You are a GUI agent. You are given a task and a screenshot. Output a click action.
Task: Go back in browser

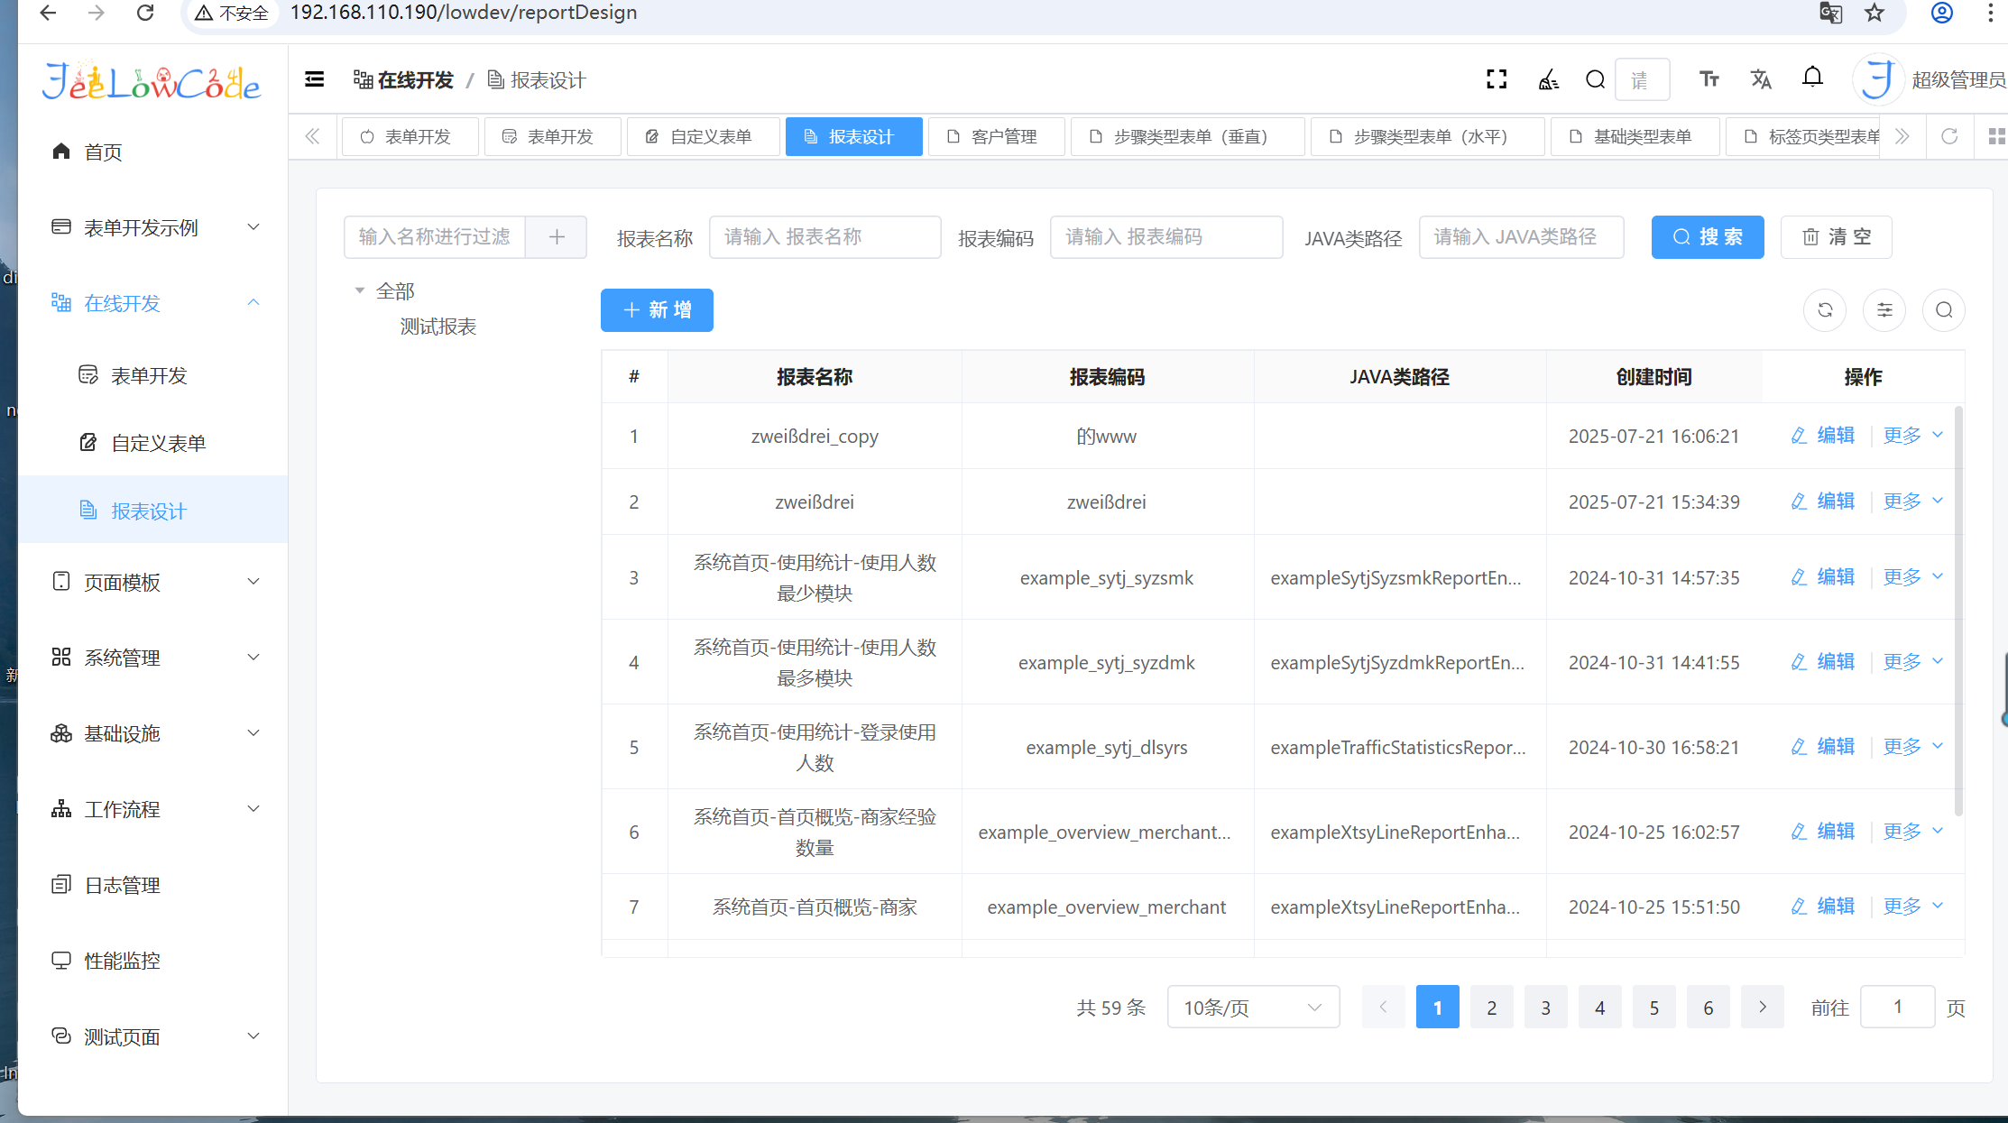coord(48,13)
